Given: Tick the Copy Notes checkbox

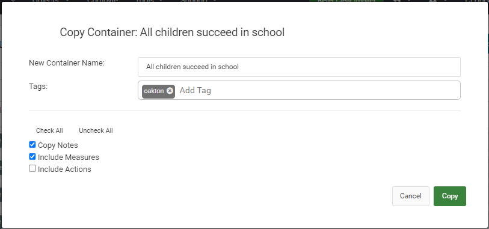Looking at the screenshot, I should pos(32,145).
